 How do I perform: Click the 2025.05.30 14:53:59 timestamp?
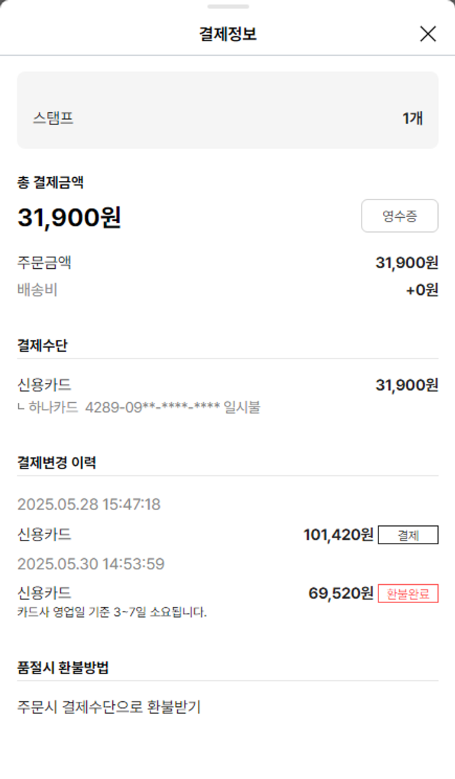click(91, 564)
